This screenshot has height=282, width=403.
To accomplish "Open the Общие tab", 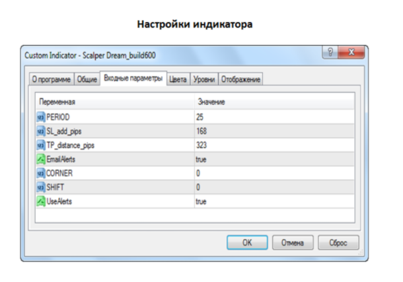I will pos(87,79).
